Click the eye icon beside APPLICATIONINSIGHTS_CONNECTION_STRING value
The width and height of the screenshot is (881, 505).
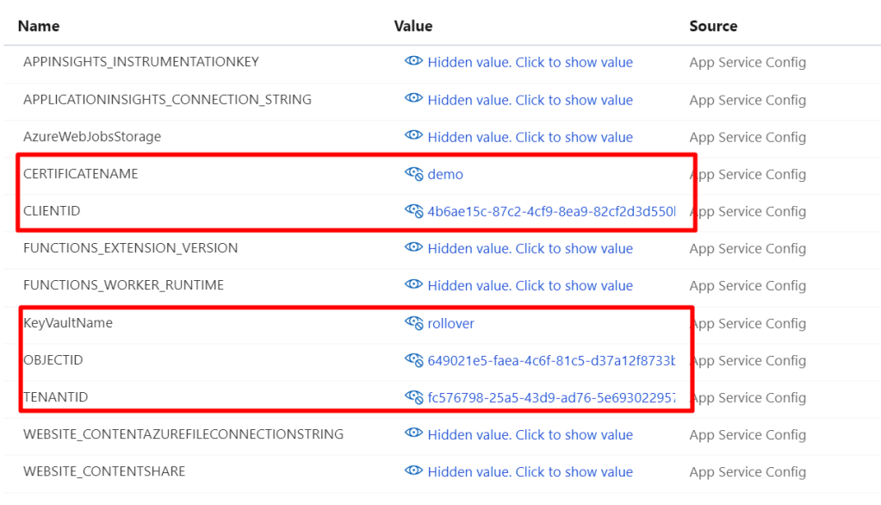(x=413, y=99)
